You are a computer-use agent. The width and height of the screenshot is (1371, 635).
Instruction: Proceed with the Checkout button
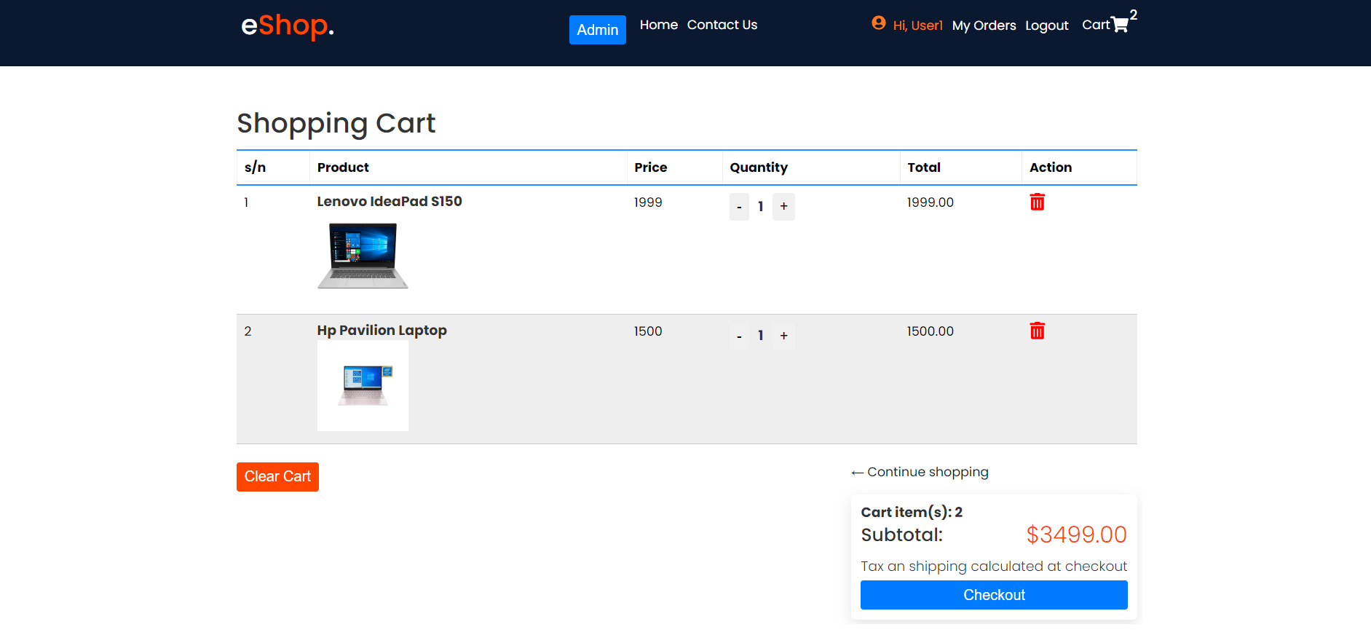point(994,595)
